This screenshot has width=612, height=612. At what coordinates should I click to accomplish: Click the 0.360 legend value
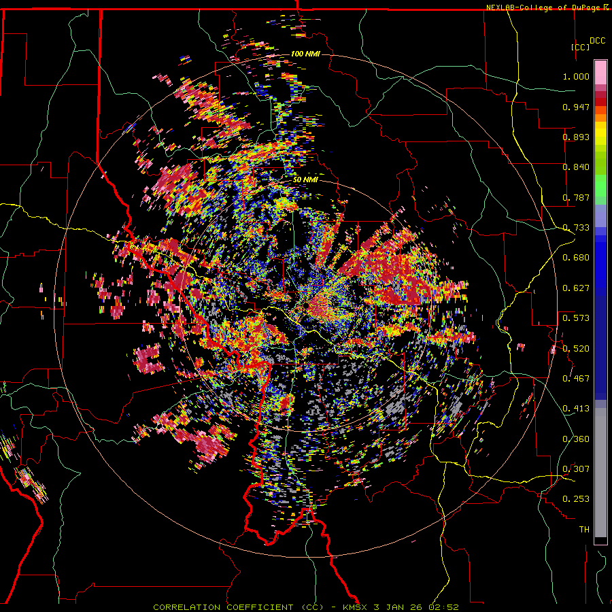click(x=576, y=439)
